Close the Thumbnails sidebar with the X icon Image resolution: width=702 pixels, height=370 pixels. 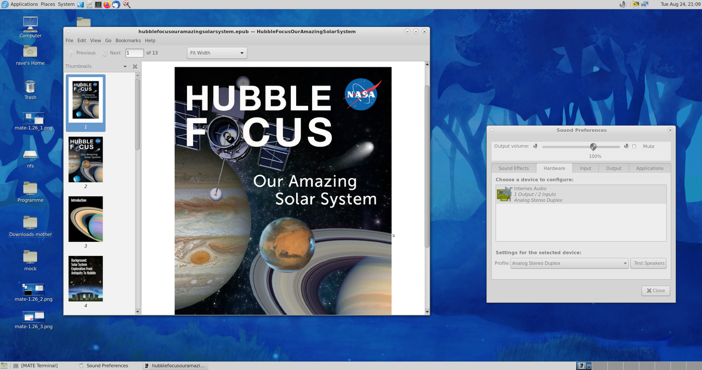tap(135, 66)
